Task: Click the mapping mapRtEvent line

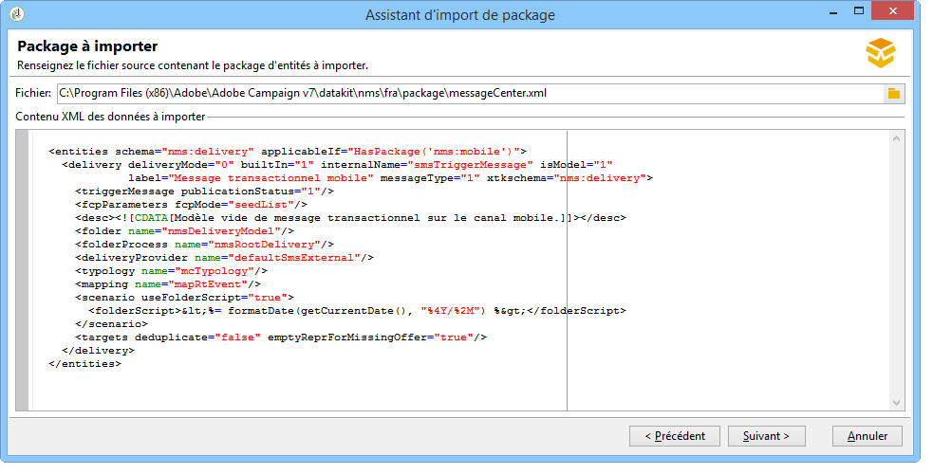Action: coord(168,283)
